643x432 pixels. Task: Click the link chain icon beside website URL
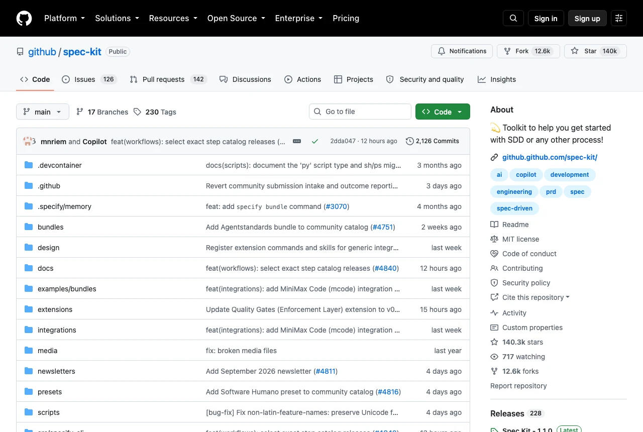[x=494, y=157]
